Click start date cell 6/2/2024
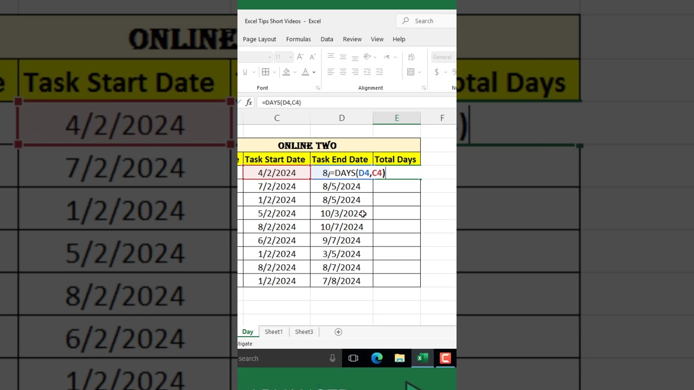Image resolution: width=694 pixels, height=390 pixels. [277, 240]
